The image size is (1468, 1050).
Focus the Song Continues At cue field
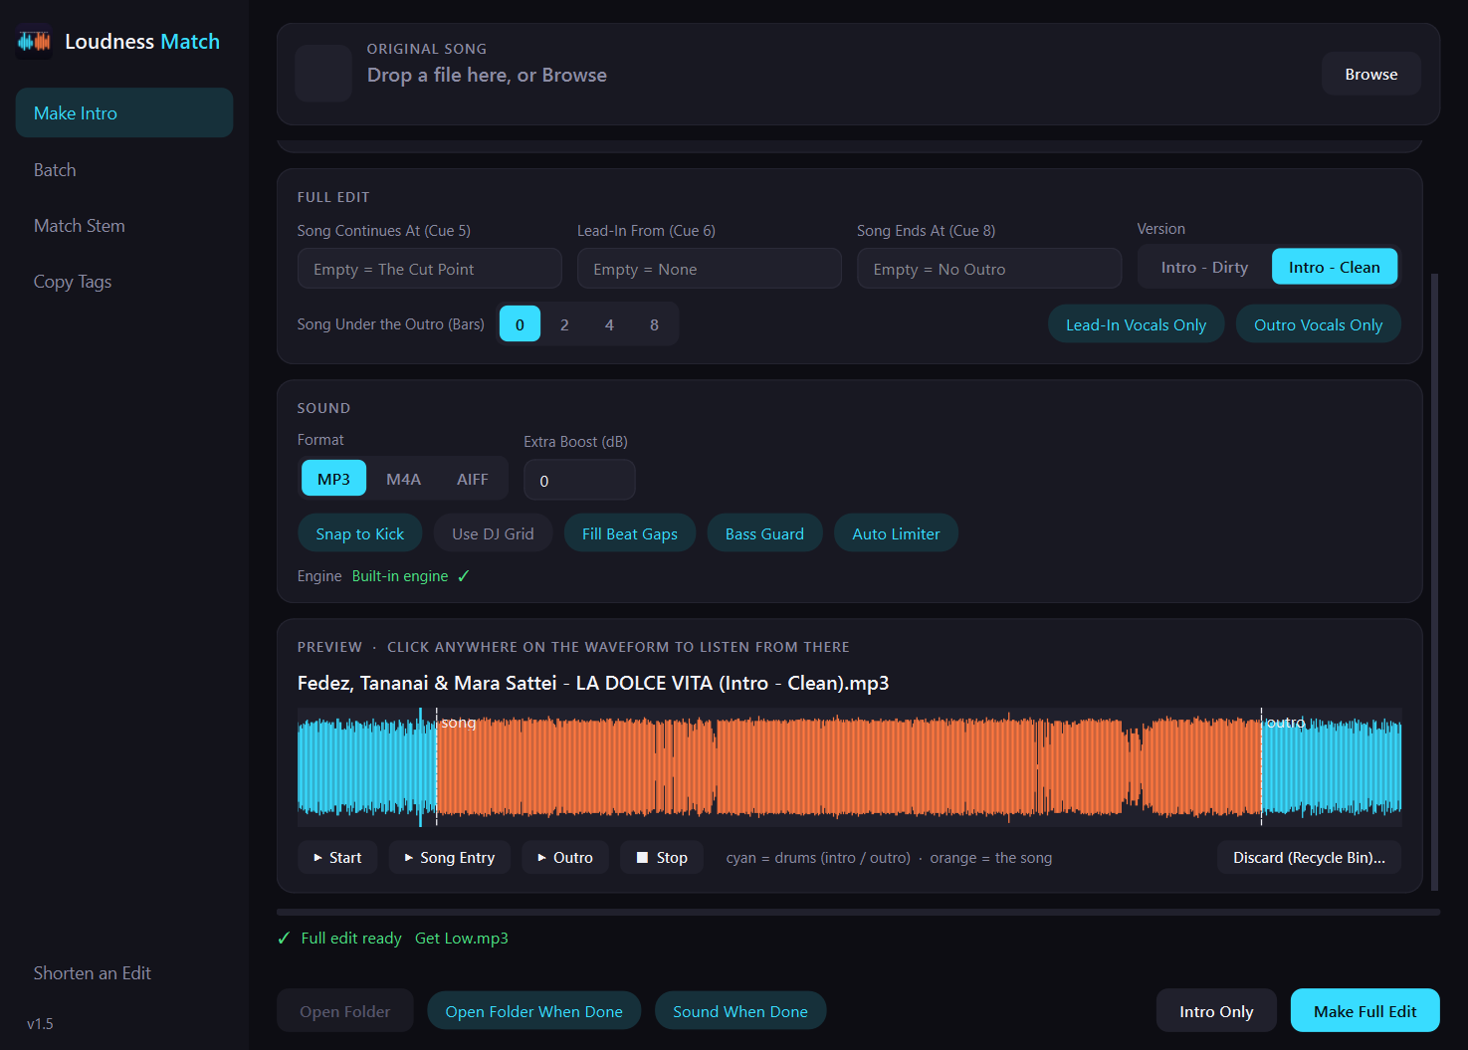(x=429, y=269)
